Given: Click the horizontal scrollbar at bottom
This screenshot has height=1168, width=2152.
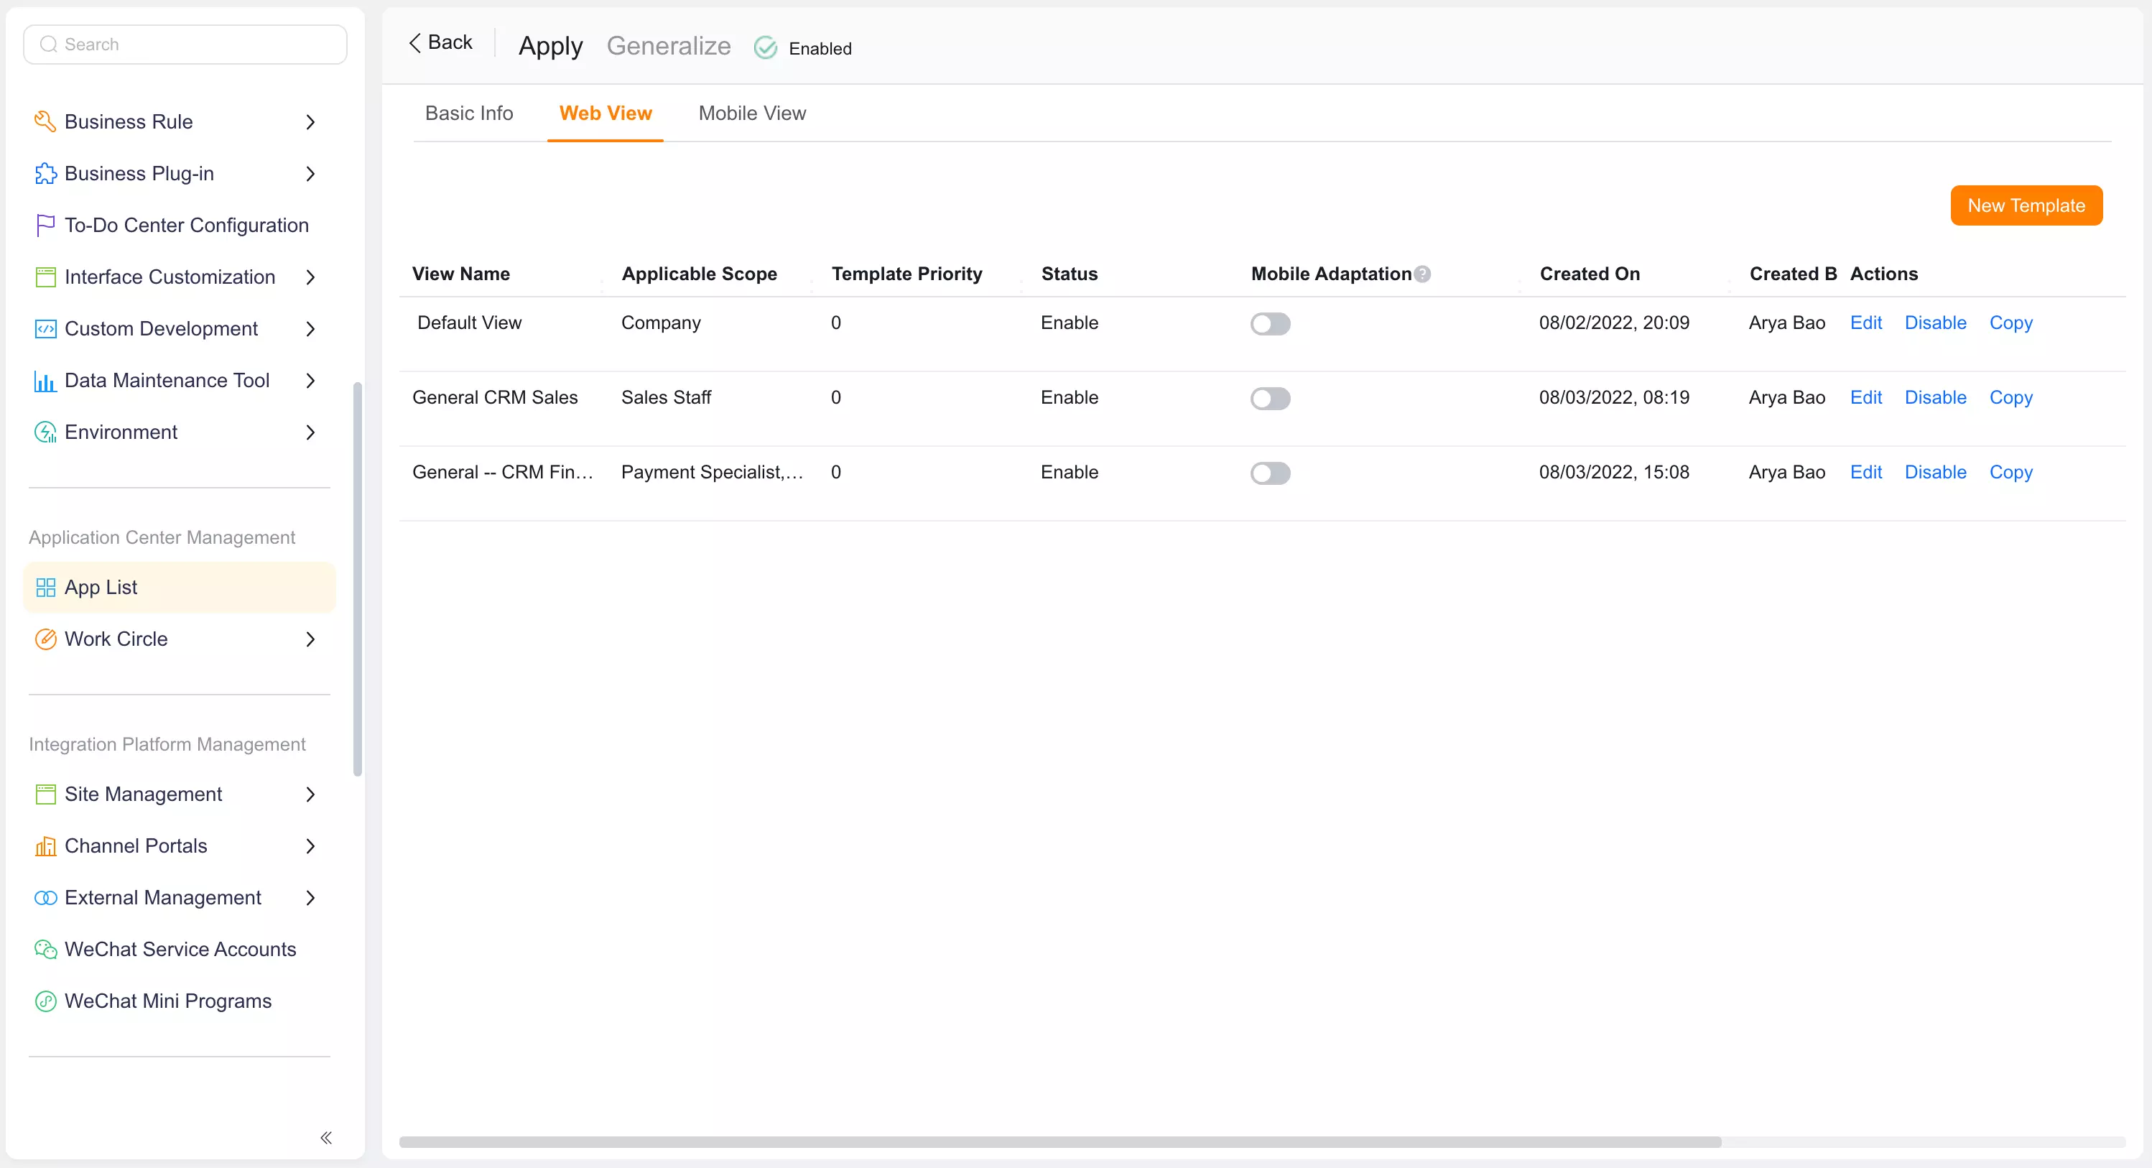Looking at the screenshot, I should [x=1059, y=1141].
